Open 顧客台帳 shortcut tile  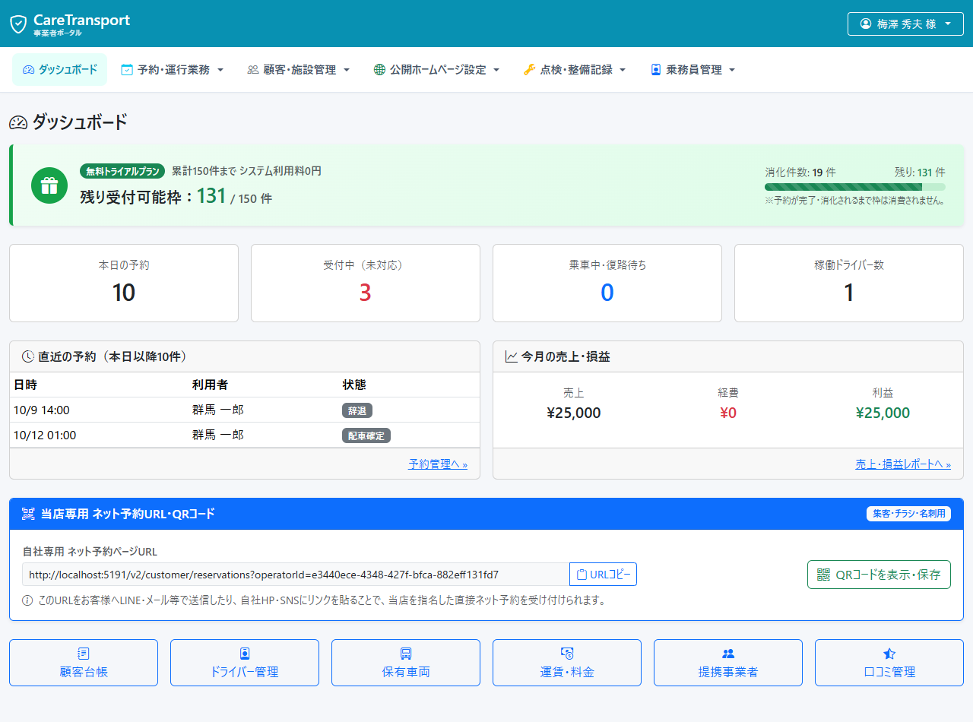point(84,663)
